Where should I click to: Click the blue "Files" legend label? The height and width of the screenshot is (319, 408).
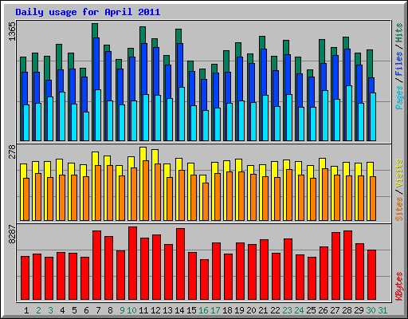click(398, 64)
